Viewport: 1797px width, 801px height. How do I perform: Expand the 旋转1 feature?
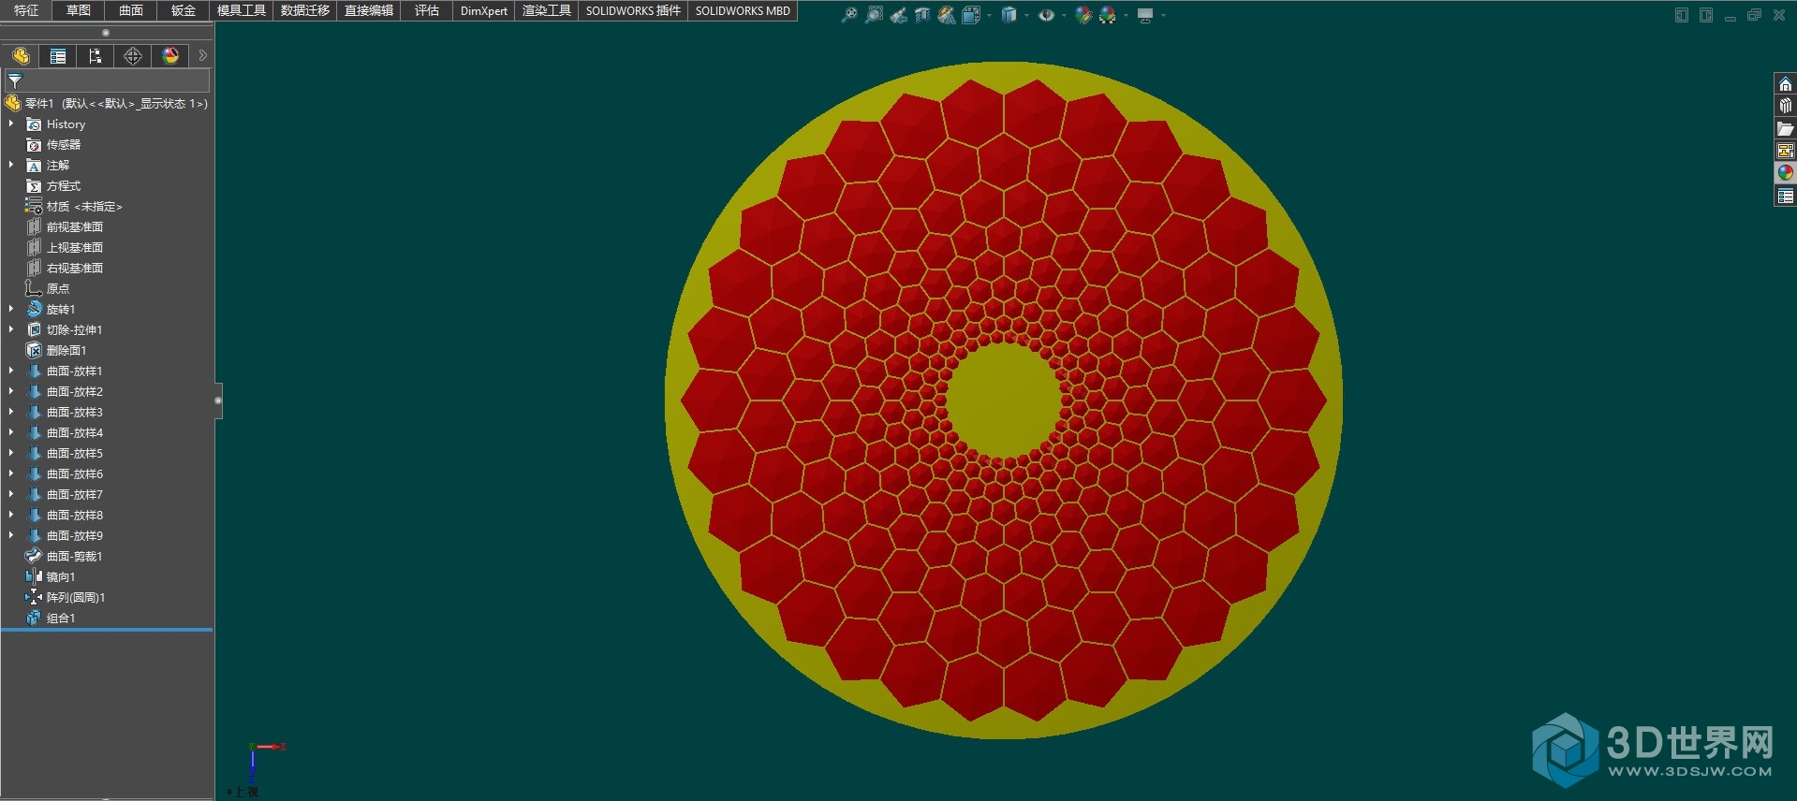point(11,309)
